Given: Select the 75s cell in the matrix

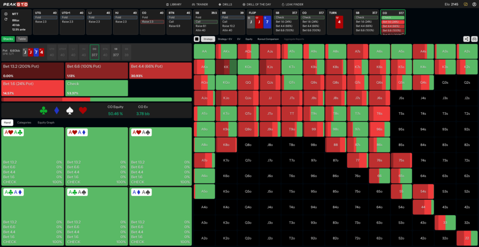Looking at the screenshot, I should 401,160.
